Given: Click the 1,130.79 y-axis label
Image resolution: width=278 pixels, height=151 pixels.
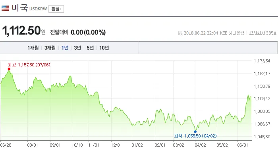Looking at the screenshot, I should click(x=262, y=86).
